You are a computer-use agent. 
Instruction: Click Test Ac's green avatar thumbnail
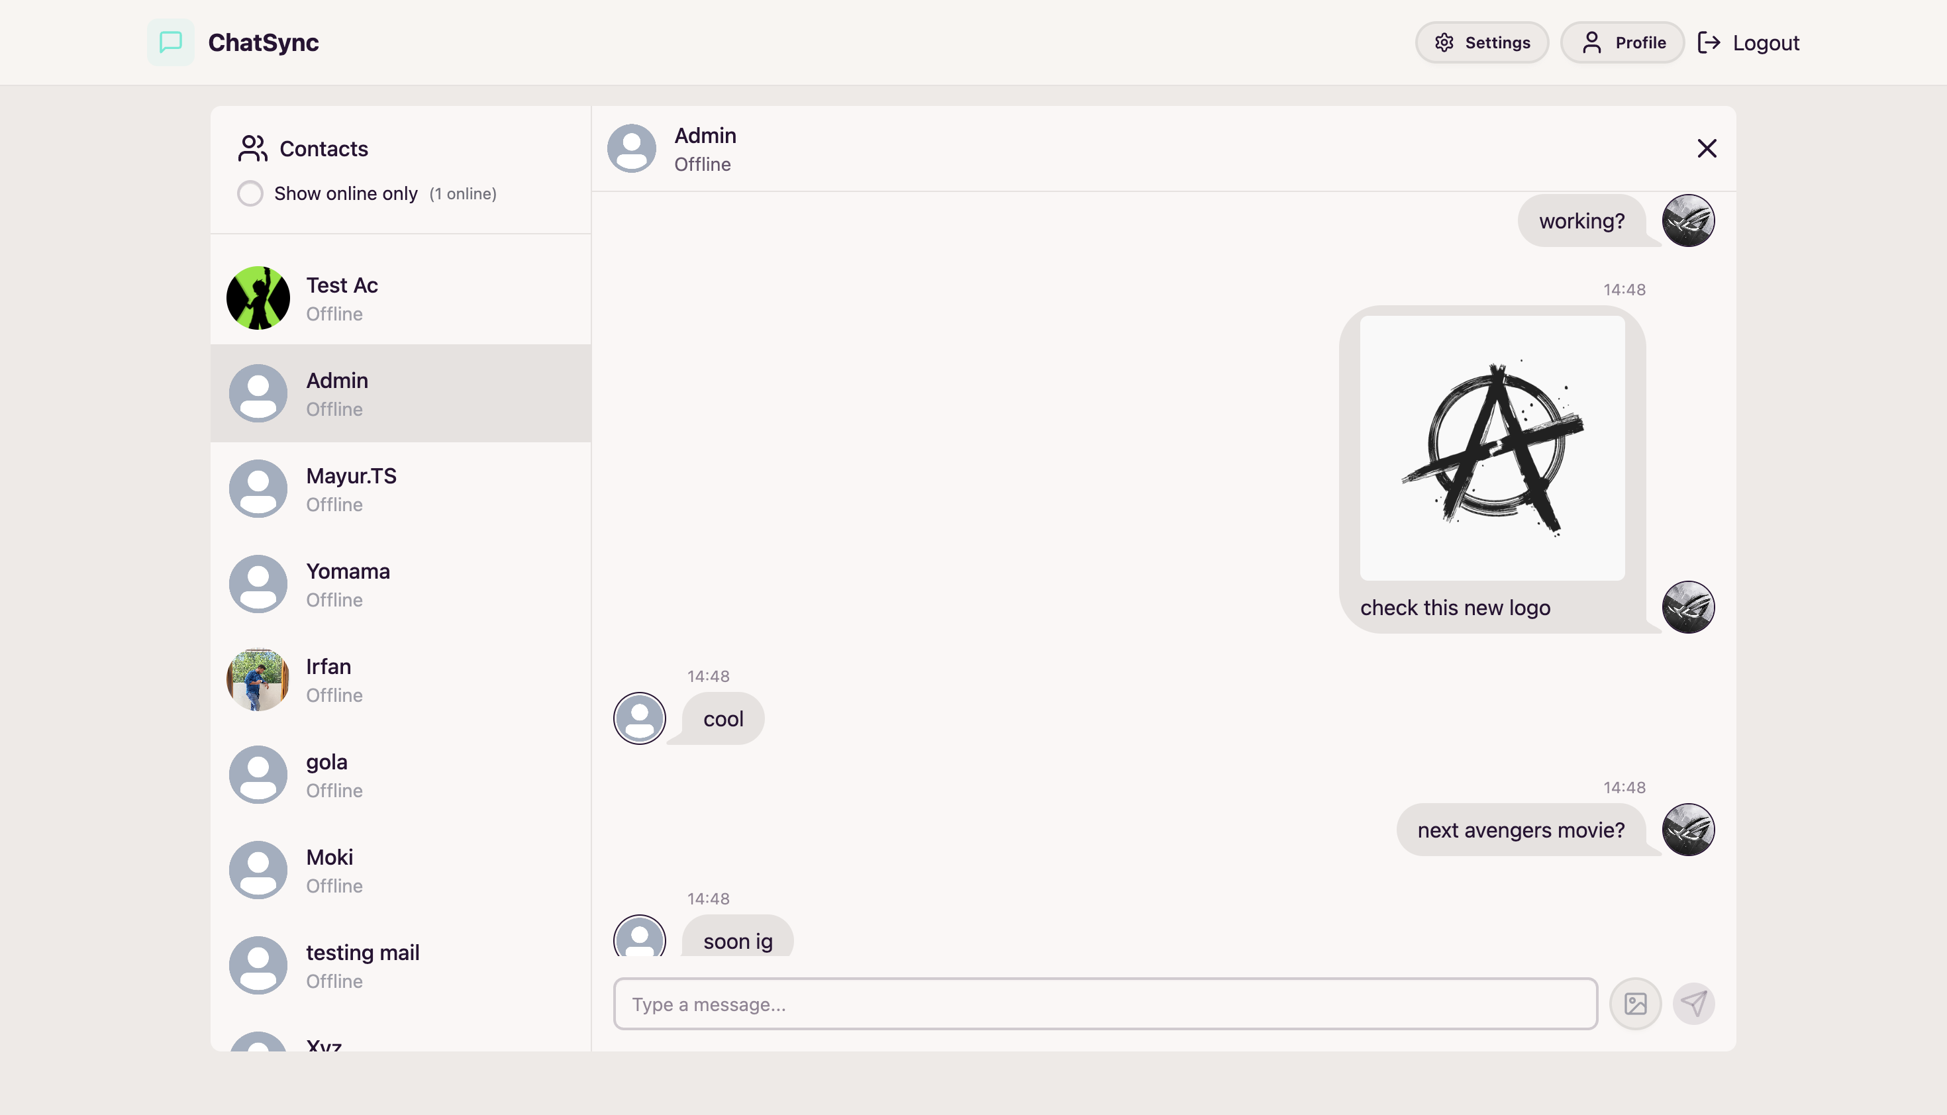(x=258, y=298)
